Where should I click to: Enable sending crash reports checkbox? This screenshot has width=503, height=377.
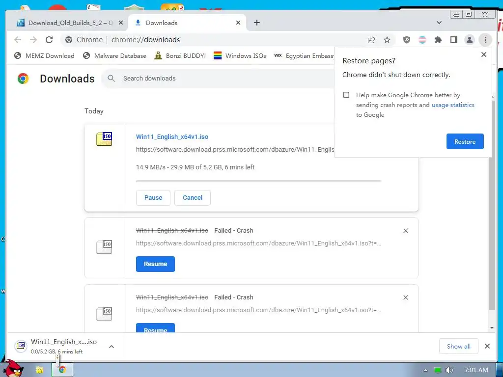click(346, 95)
